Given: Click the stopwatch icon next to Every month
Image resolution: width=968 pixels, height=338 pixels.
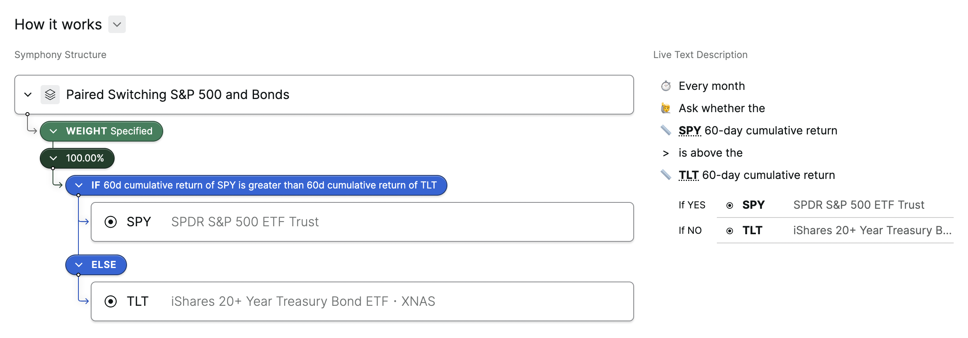Looking at the screenshot, I should click(x=666, y=86).
